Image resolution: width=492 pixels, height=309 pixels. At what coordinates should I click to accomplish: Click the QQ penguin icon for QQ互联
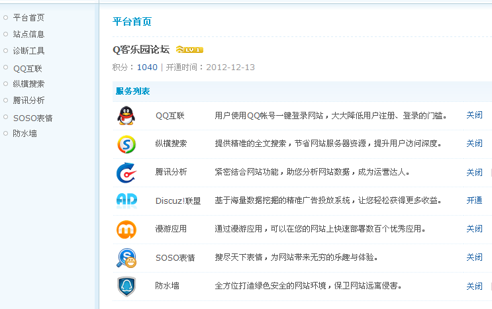(126, 116)
